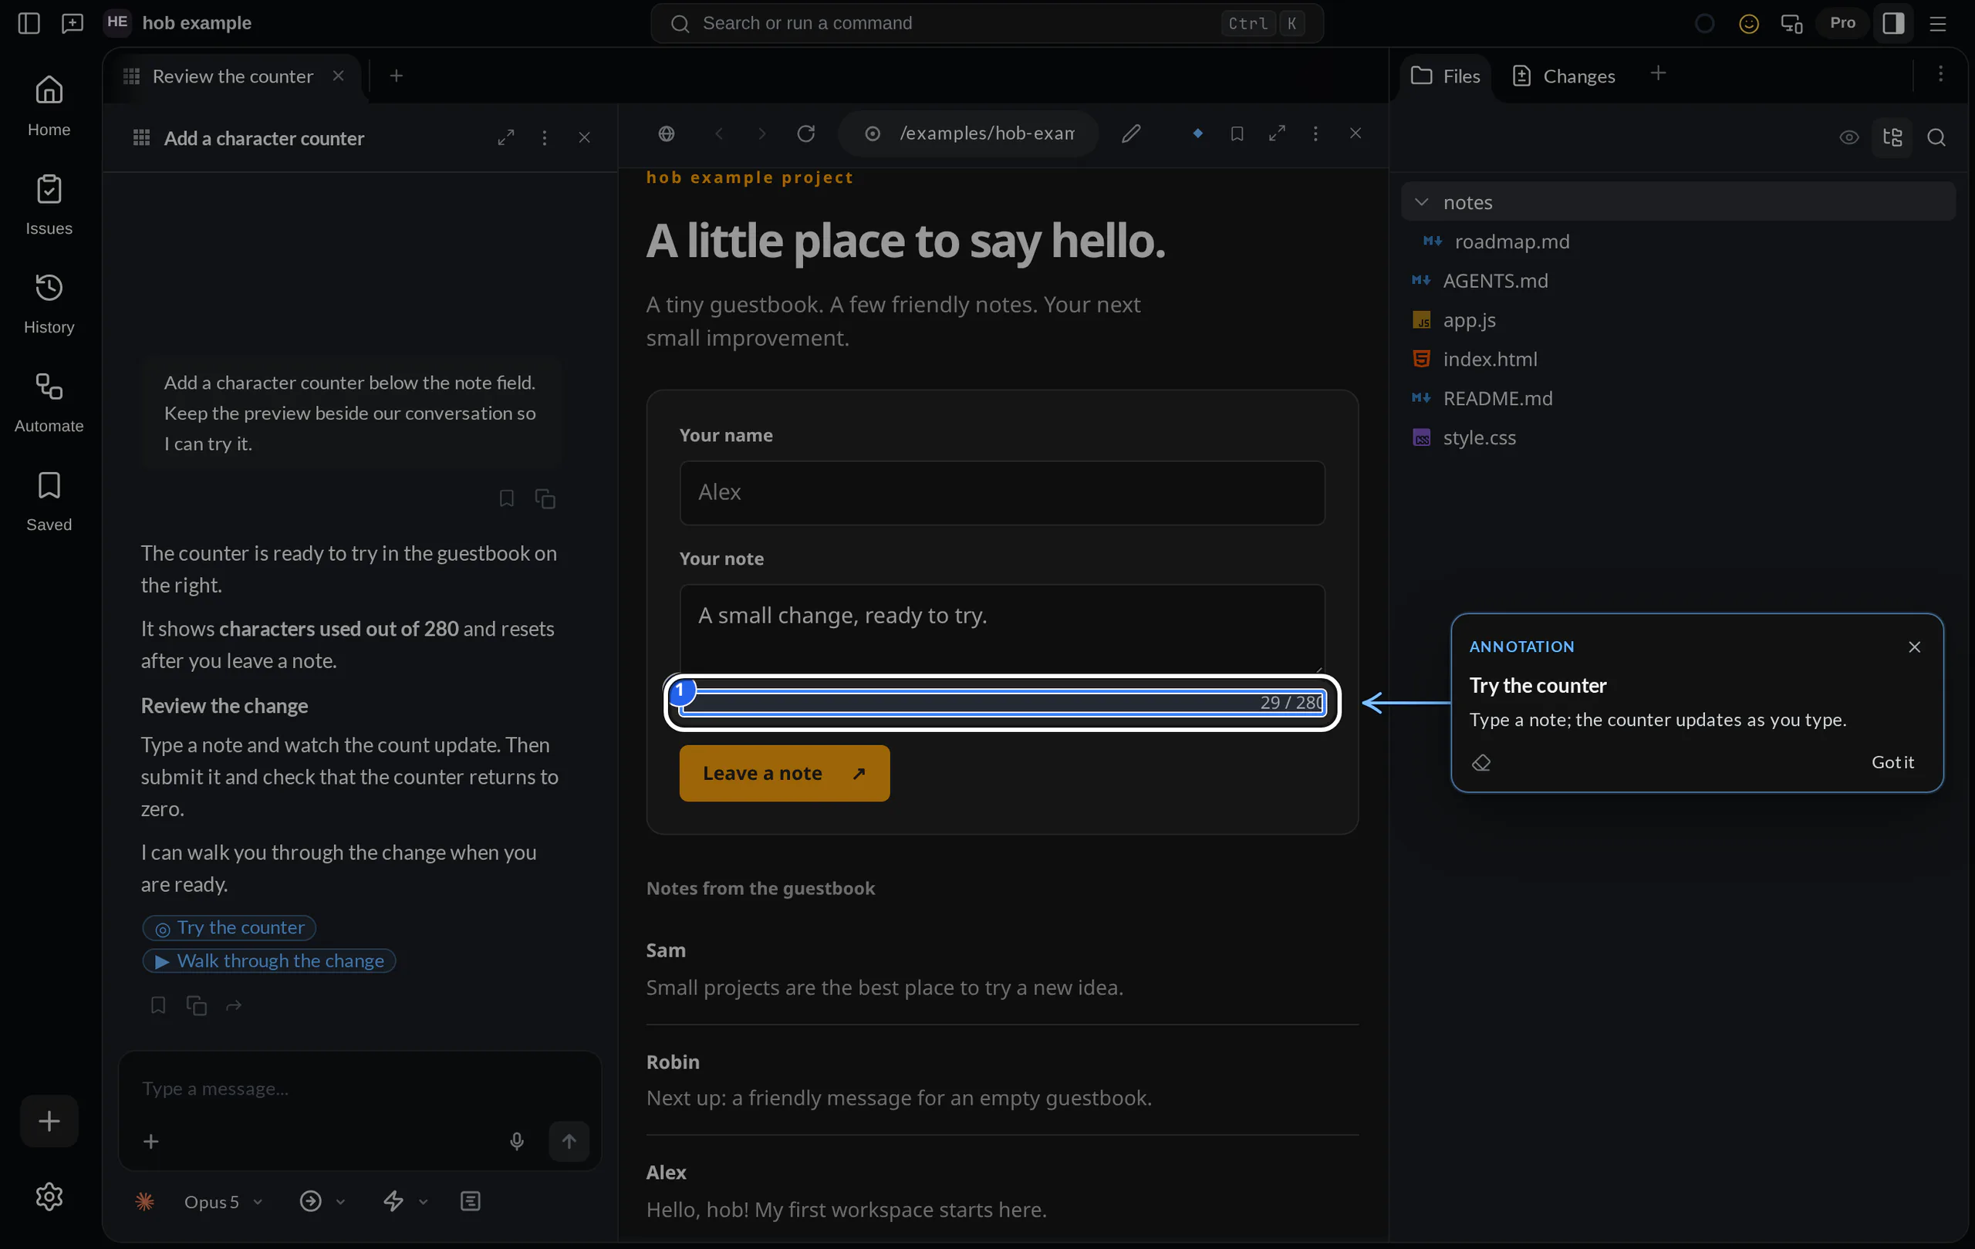Switch to the Files tab

[1445, 76]
